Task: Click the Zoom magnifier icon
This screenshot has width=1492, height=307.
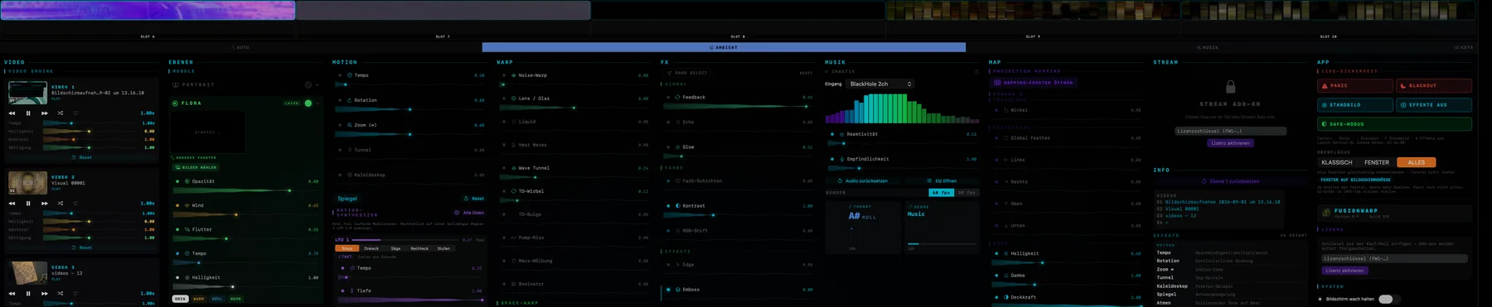Action: point(350,125)
